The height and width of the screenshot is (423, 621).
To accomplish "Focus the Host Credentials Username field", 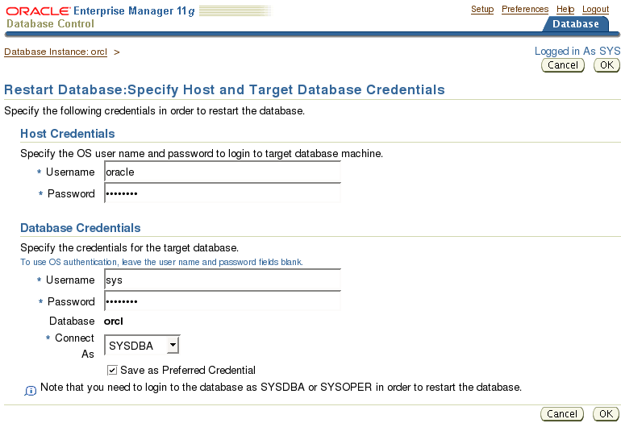I will [x=222, y=172].
